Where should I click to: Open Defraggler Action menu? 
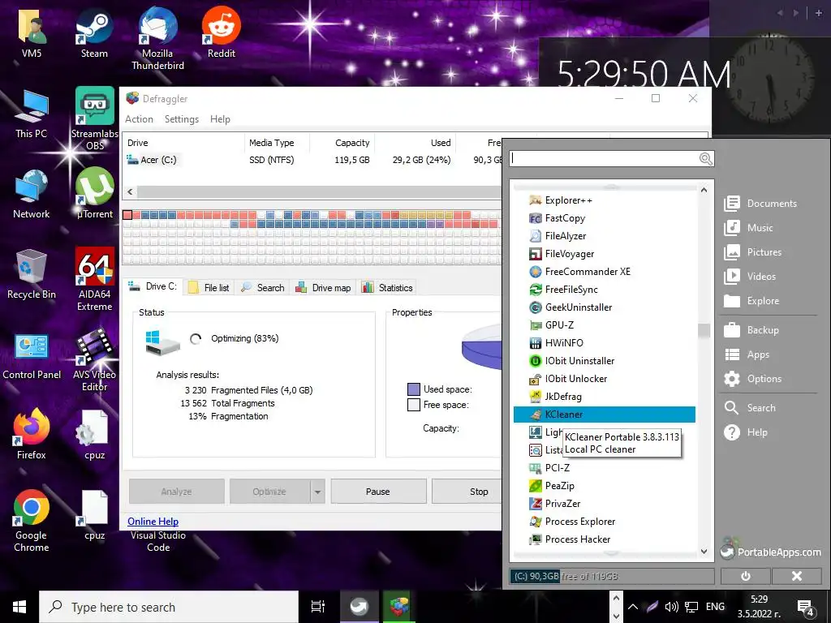(x=139, y=119)
